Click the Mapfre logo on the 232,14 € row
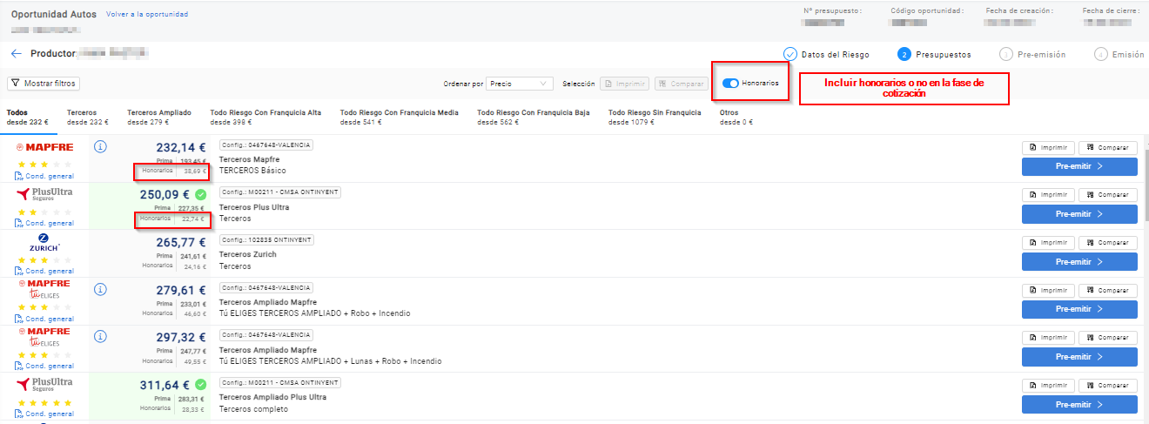Image resolution: width=1149 pixels, height=424 pixels. coord(44,147)
